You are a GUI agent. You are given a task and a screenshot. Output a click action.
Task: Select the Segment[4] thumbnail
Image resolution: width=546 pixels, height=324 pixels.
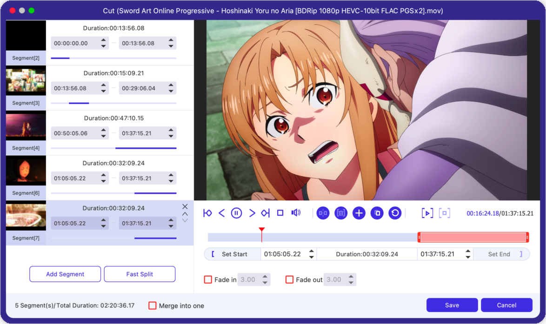[x=26, y=126]
